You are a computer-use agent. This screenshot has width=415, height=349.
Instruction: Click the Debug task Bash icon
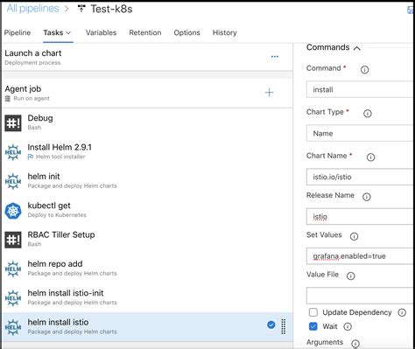pyautogui.click(x=13, y=122)
